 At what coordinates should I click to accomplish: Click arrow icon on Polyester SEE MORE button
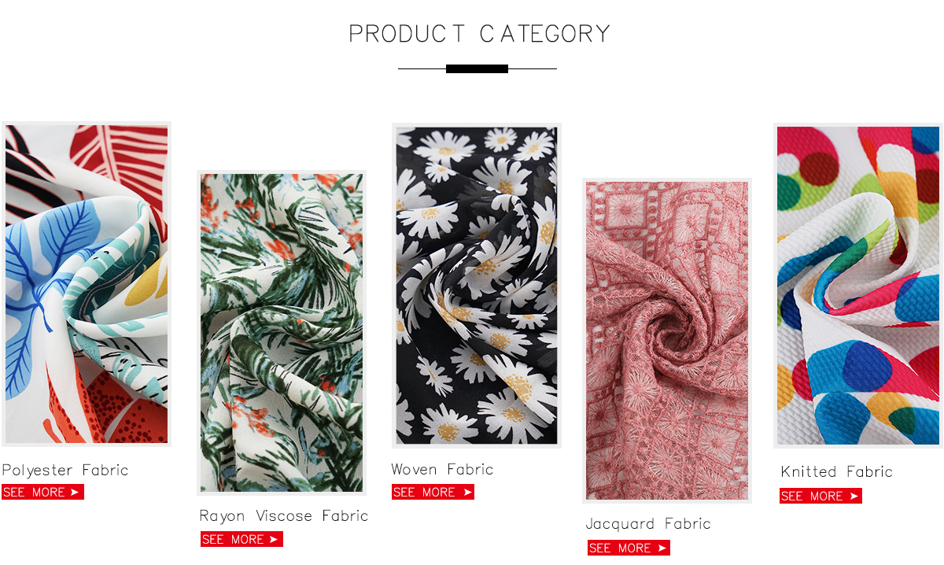click(x=75, y=492)
